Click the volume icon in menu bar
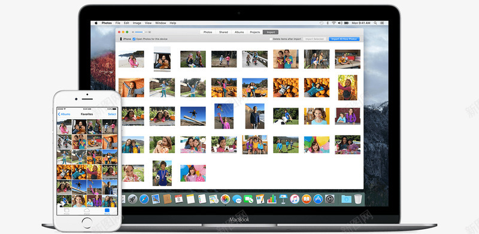This screenshot has width=479, height=234. pos(340,23)
